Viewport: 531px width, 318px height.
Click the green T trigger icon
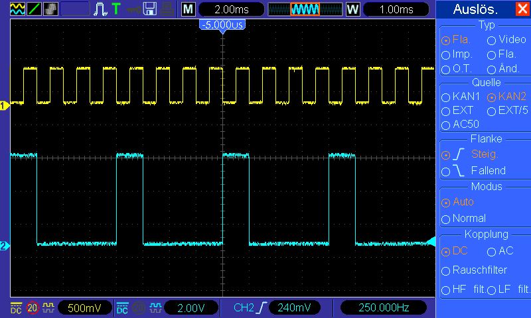pos(115,9)
